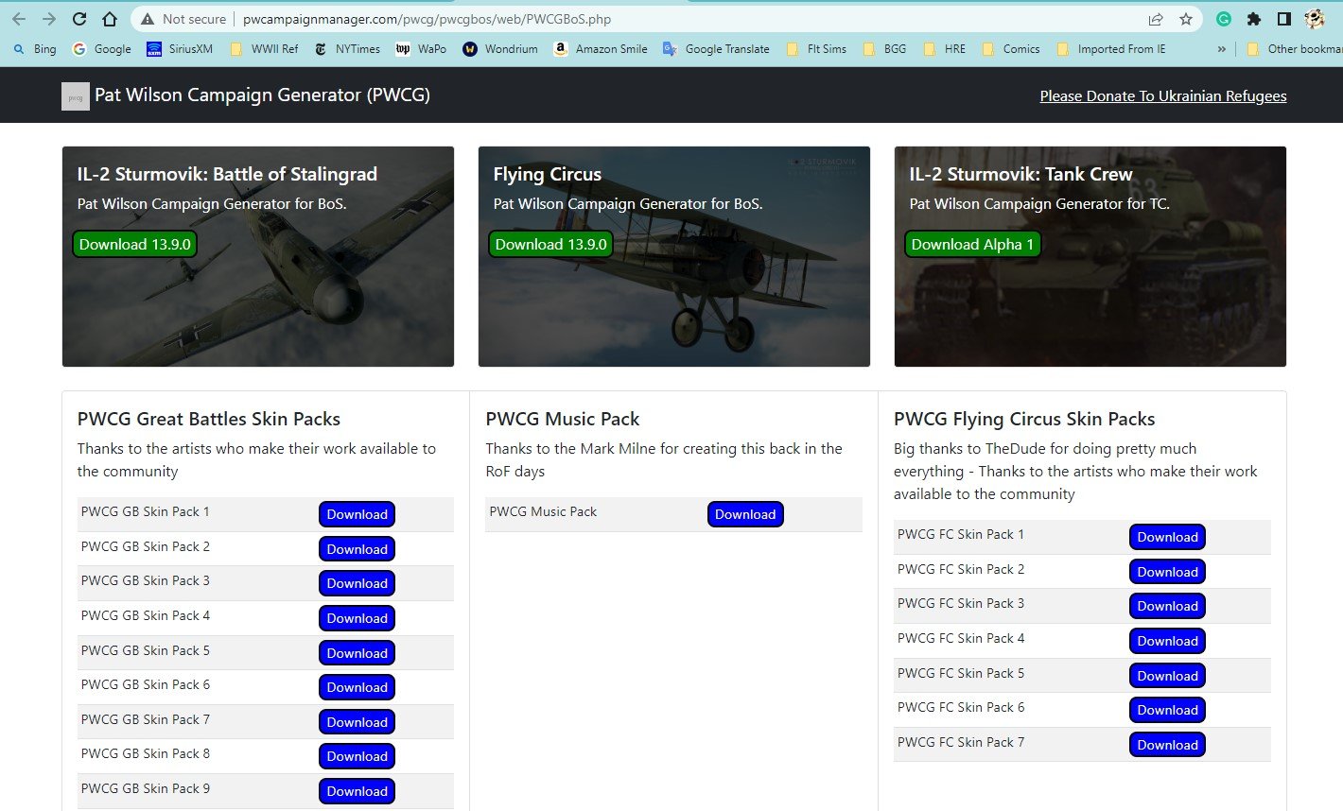
Task: Click the PWCG logo image in header
Action: click(x=76, y=95)
